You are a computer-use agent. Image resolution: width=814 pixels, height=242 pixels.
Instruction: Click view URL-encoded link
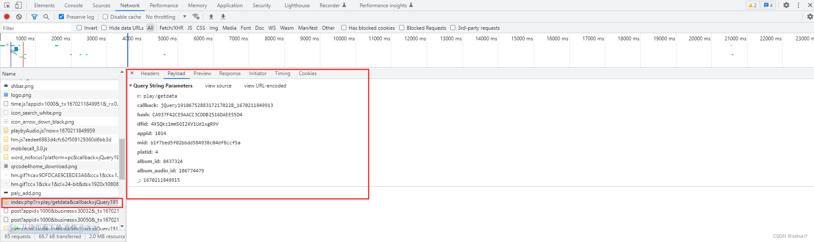point(265,86)
